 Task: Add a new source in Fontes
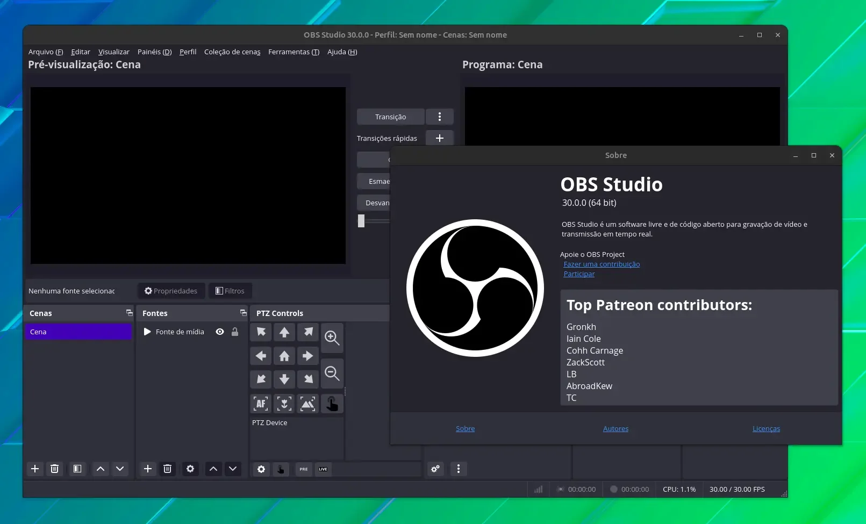pos(148,469)
